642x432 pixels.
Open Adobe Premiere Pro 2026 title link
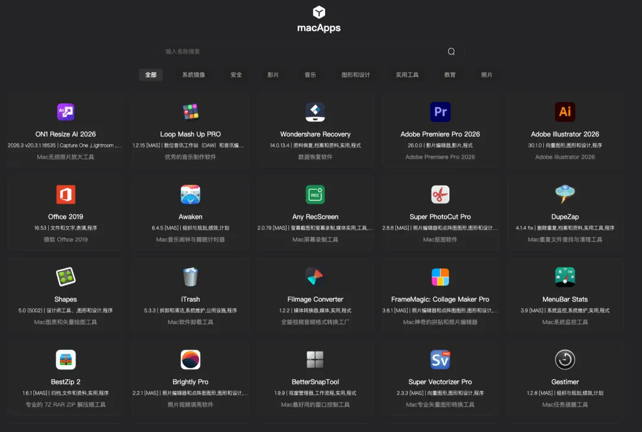click(440, 134)
